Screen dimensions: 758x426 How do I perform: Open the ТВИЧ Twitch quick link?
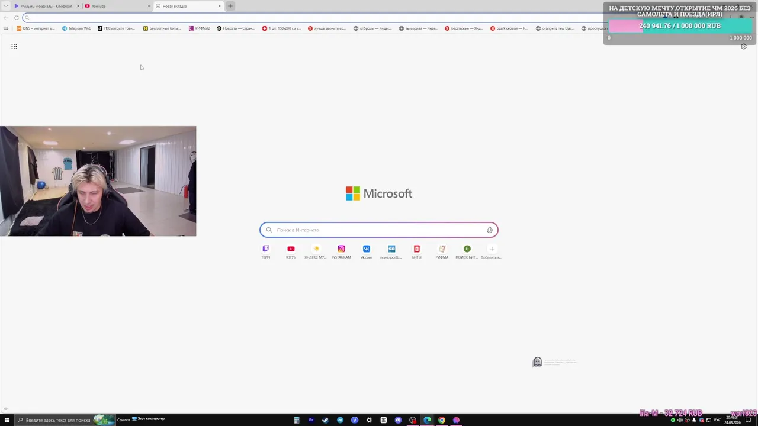266,251
